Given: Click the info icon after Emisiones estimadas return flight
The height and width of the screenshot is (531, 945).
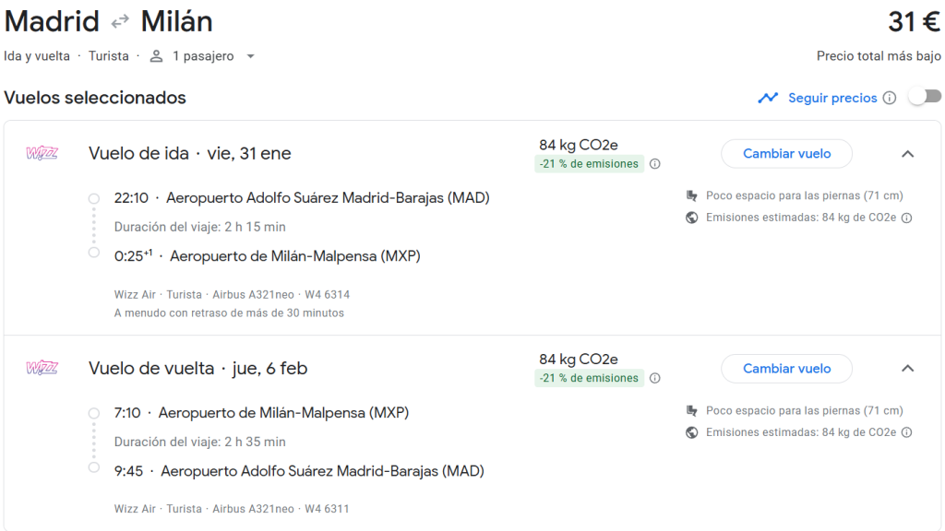Looking at the screenshot, I should 905,431.
